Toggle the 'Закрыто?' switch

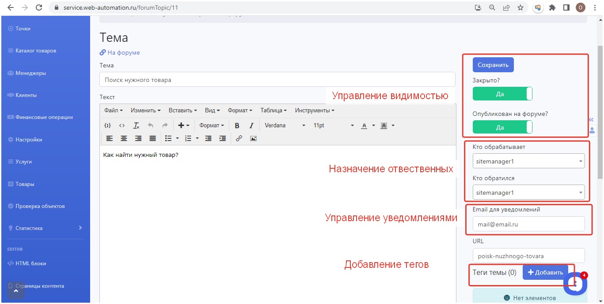tap(502, 94)
